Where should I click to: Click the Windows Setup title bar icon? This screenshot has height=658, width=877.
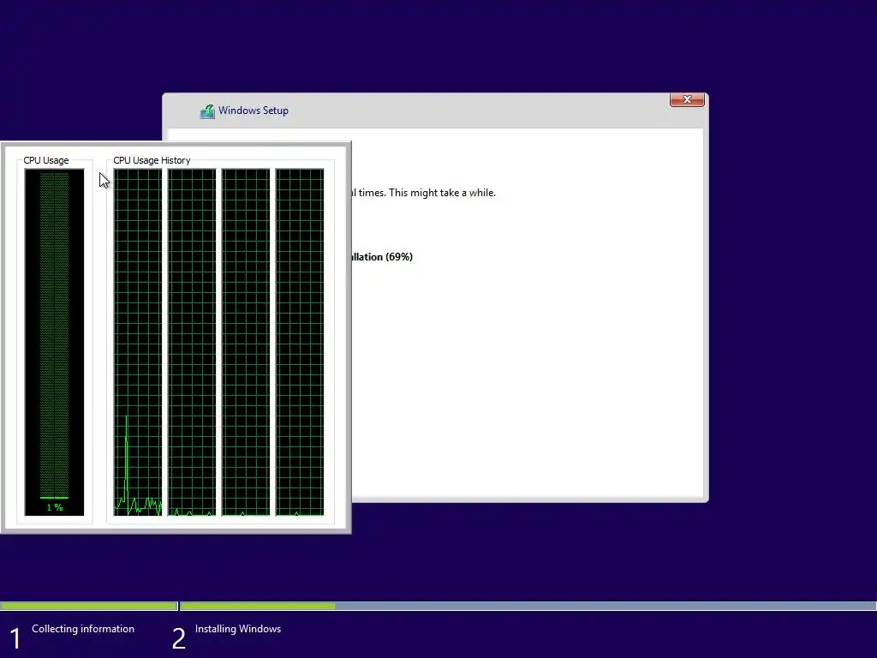[207, 111]
